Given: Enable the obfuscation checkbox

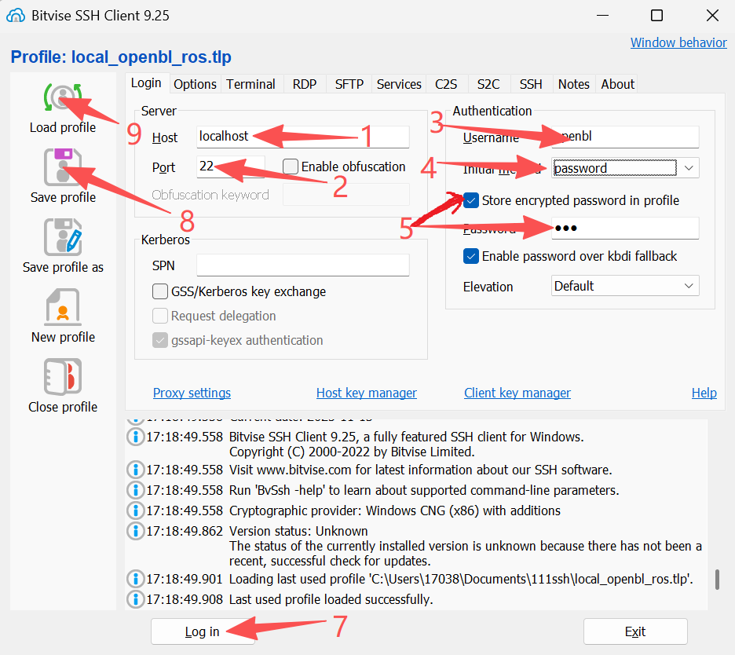Looking at the screenshot, I should click(291, 166).
